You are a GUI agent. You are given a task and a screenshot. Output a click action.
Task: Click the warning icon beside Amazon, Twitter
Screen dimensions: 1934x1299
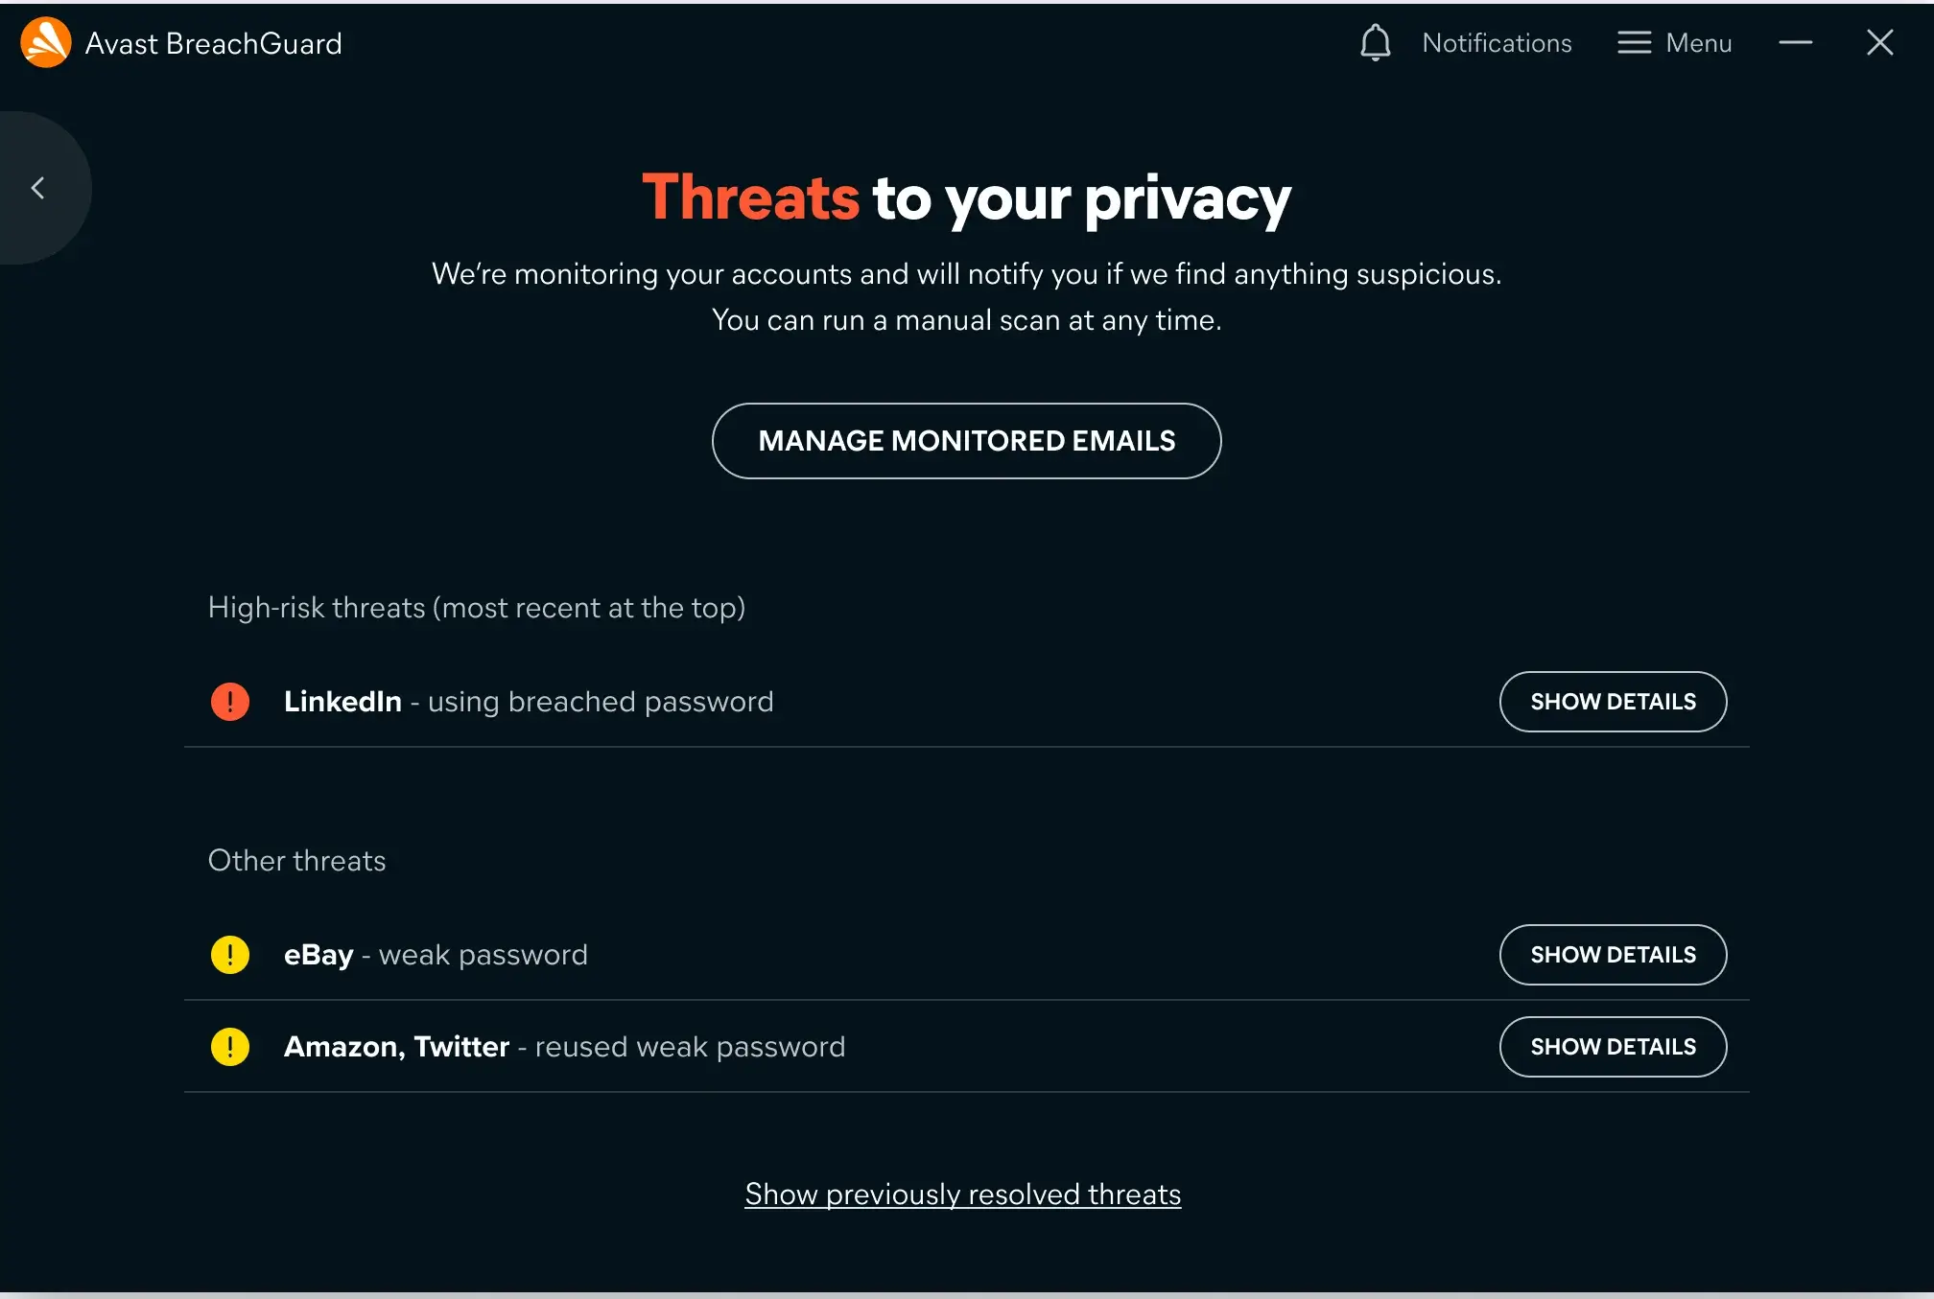229,1047
